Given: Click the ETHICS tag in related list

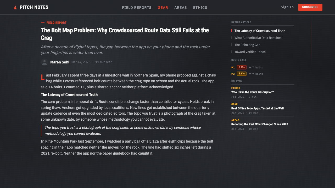Looking at the screenshot, I should (x=236, y=88).
